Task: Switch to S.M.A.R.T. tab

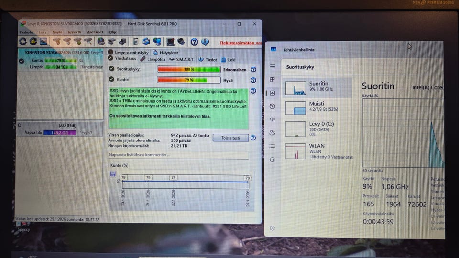Action: (x=182, y=59)
